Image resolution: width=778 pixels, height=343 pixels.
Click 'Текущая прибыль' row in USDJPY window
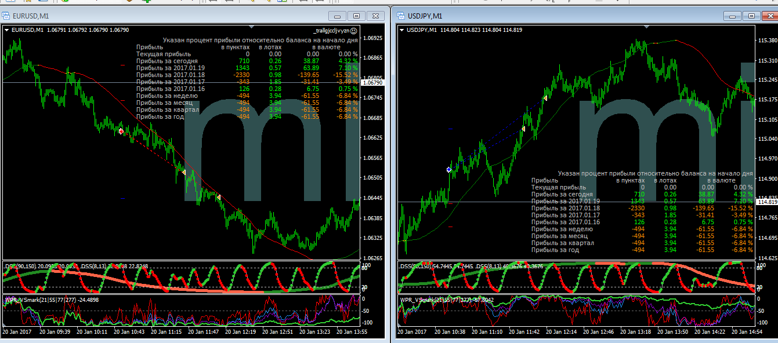(642, 187)
